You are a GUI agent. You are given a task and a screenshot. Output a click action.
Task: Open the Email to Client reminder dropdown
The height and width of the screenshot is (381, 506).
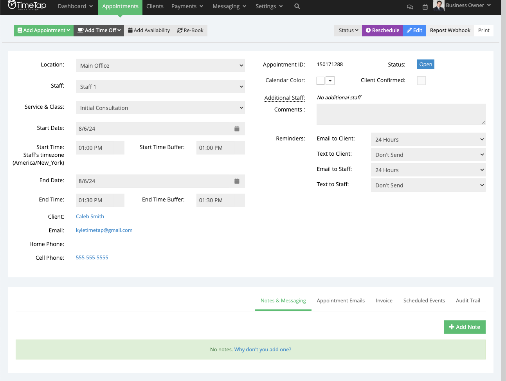(x=428, y=139)
